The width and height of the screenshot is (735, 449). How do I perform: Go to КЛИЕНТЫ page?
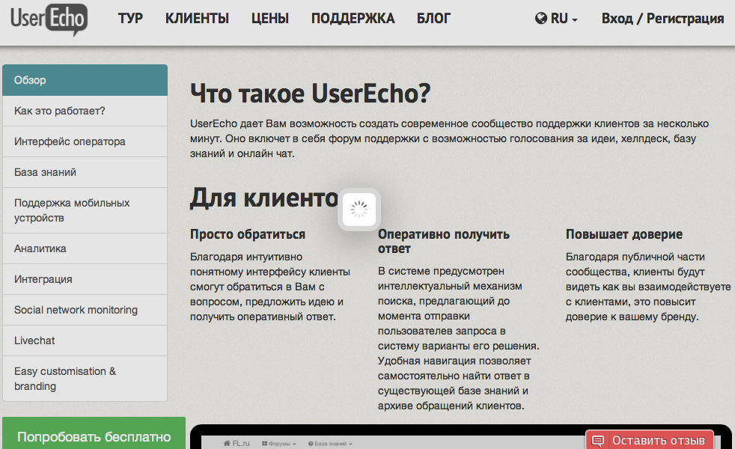(197, 18)
